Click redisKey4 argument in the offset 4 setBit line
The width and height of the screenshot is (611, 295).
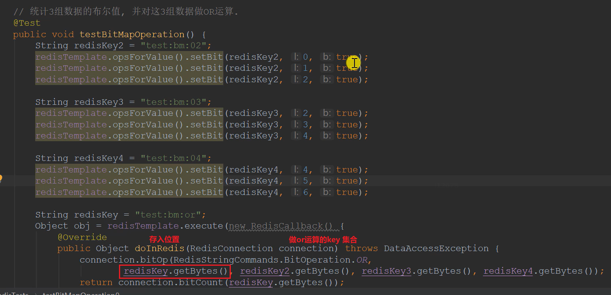pyautogui.click(x=254, y=170)
